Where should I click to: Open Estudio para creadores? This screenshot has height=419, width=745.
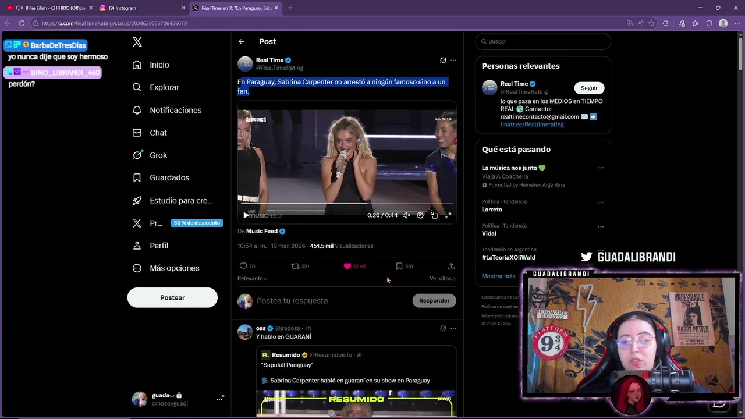pyautogui.click(x=173, y=200)
